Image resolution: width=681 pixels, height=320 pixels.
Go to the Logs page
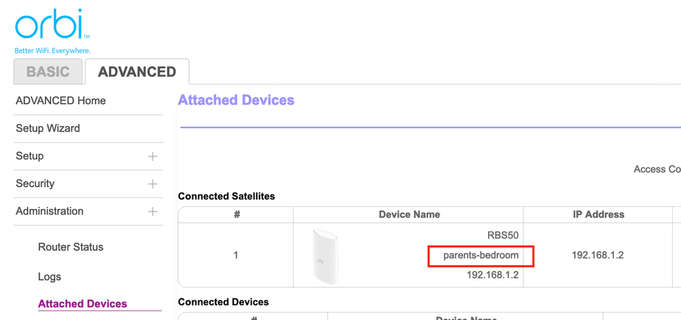[50, 276]
